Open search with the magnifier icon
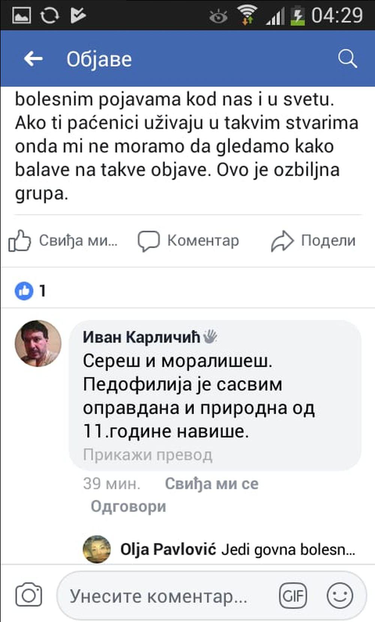 pos(347,59)
